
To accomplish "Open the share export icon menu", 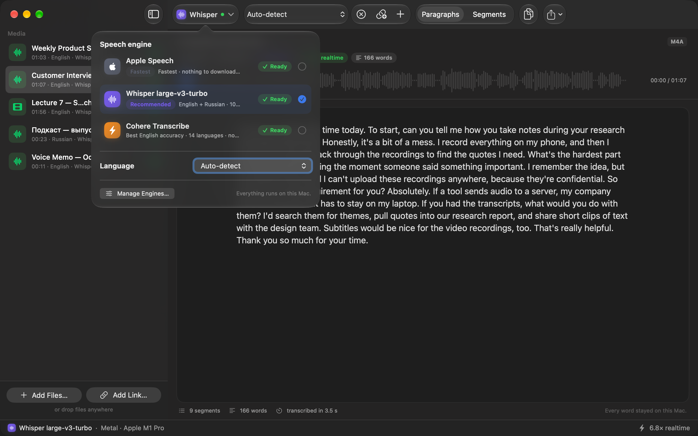I will coord(554,14).
